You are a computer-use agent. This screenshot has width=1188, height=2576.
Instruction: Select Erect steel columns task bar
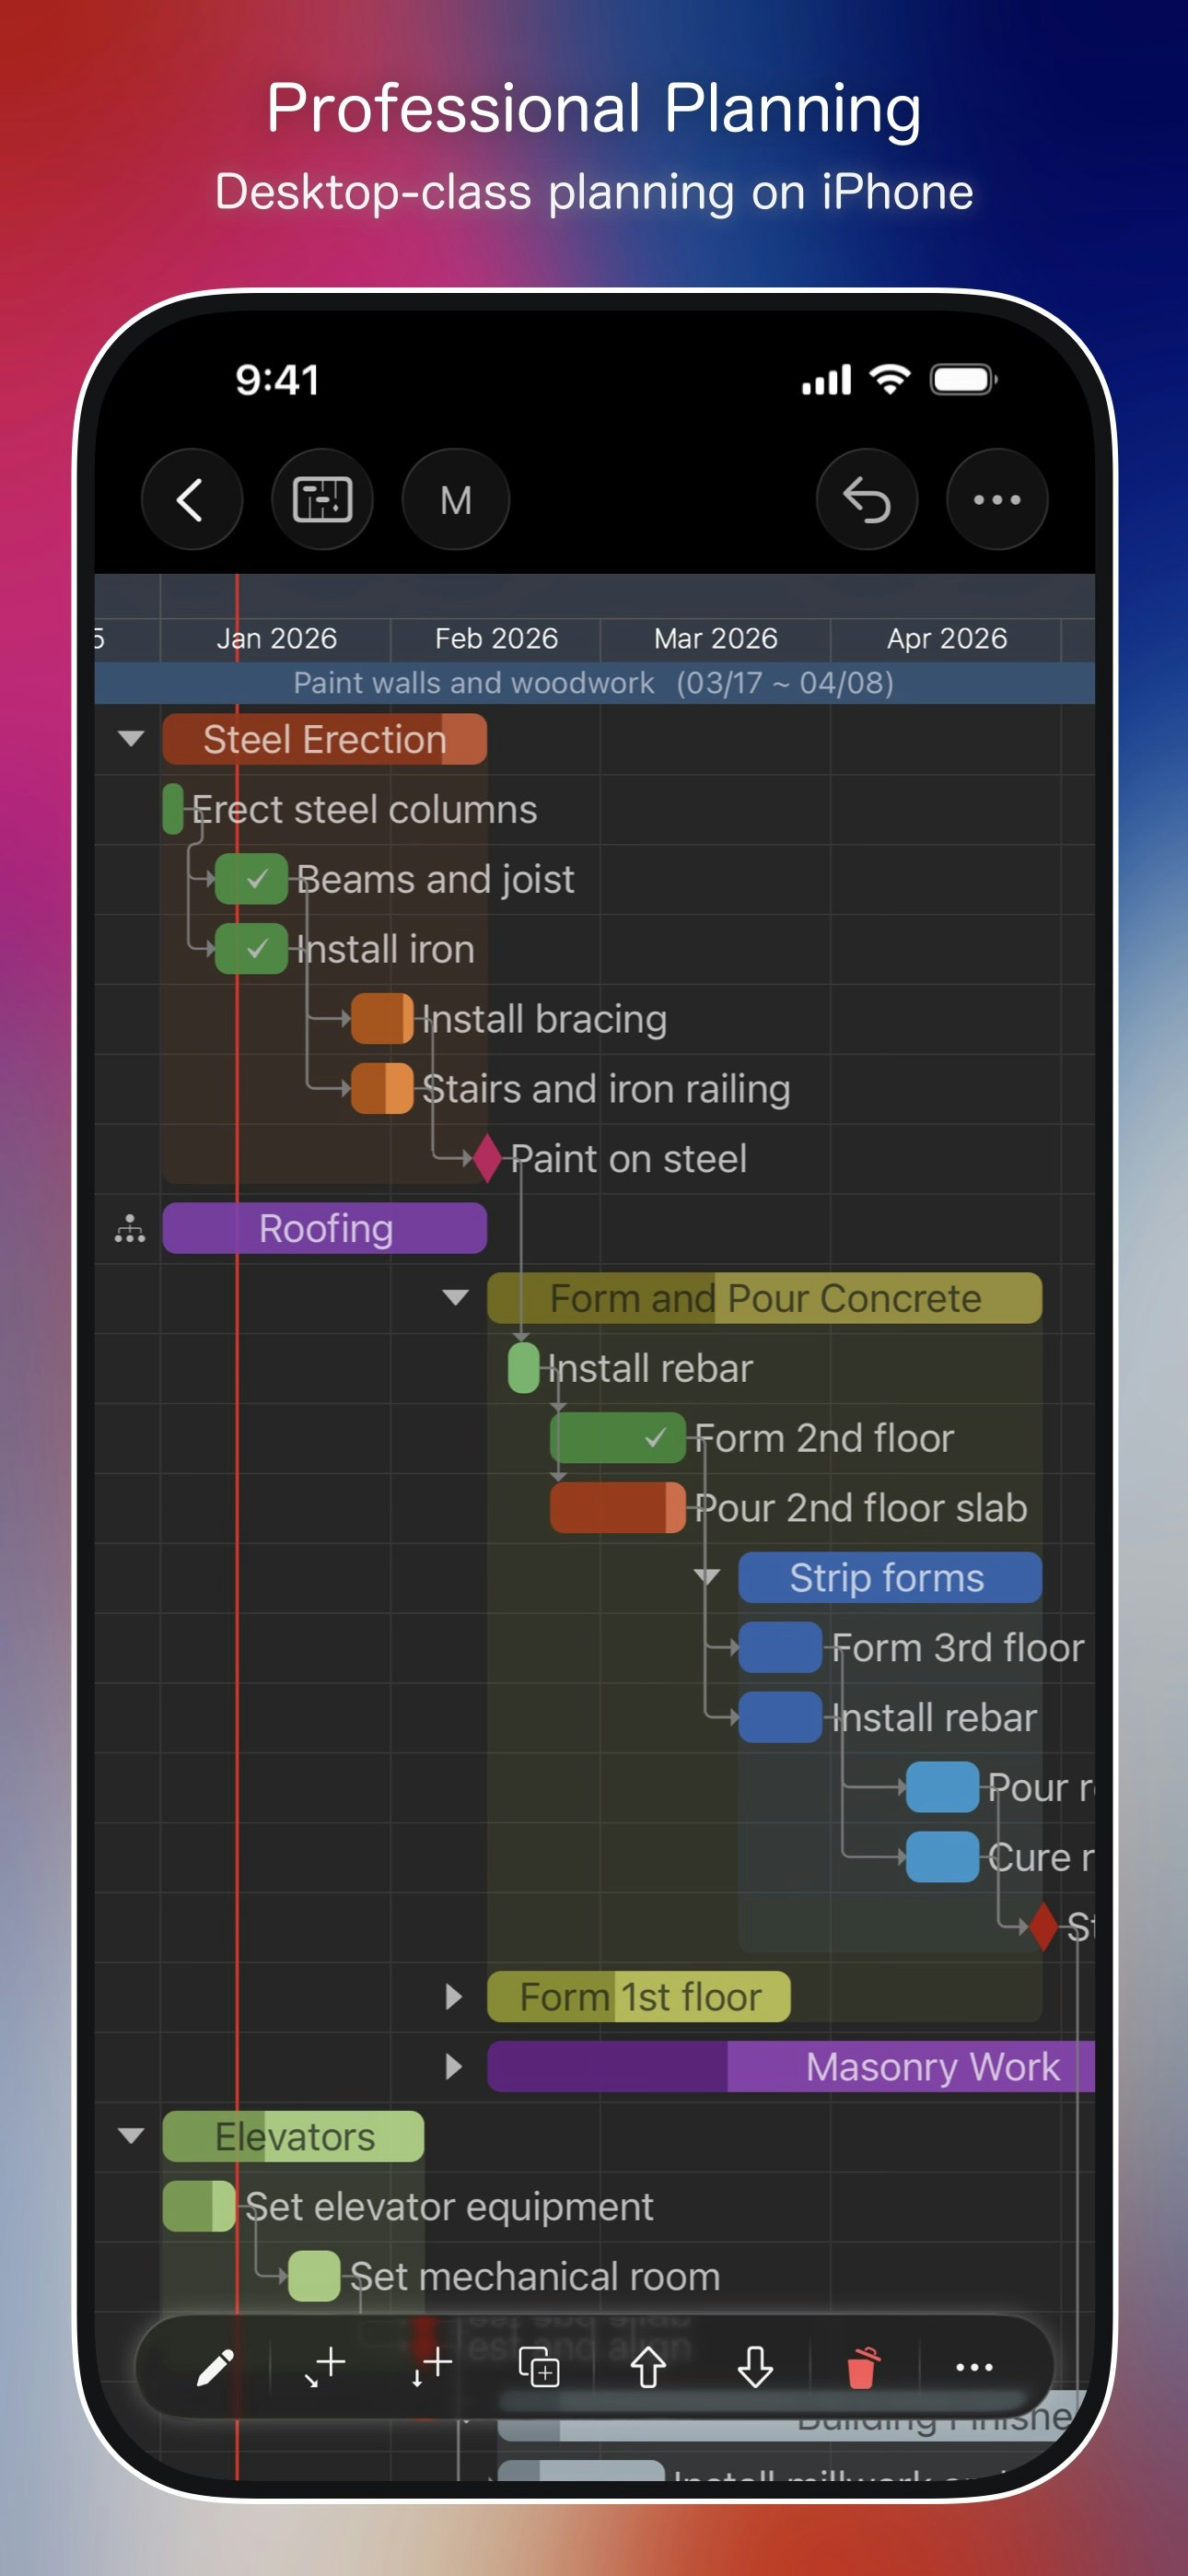point(173,809)
